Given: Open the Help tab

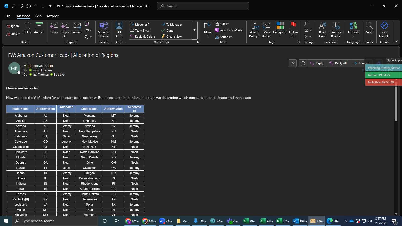Looking at the screenshot, I should [x=38, y=16].
